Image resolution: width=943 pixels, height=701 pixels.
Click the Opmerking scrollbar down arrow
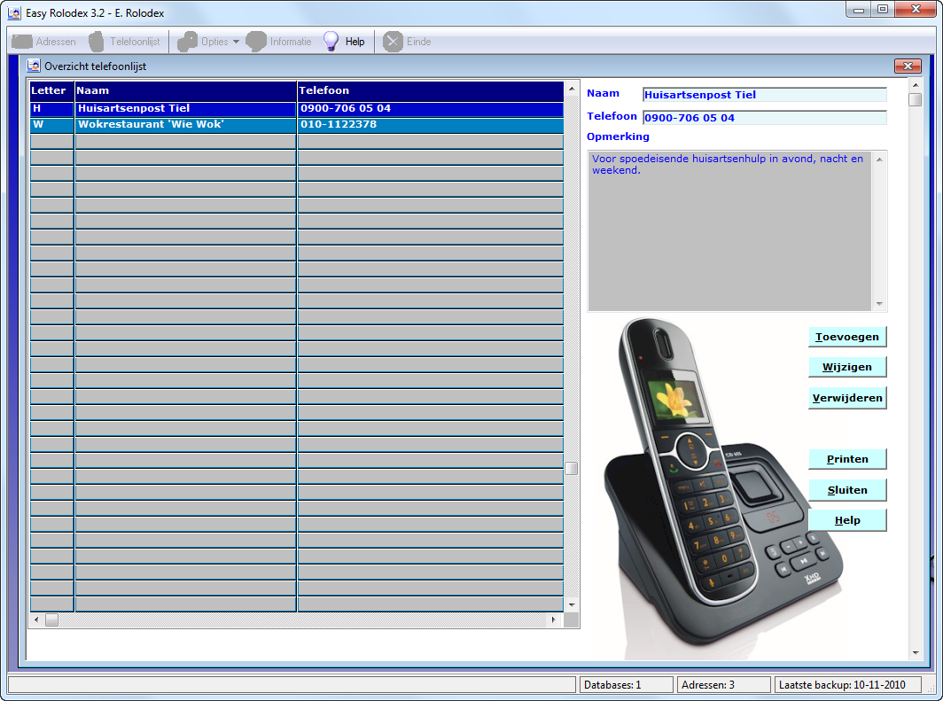(878, 302)
